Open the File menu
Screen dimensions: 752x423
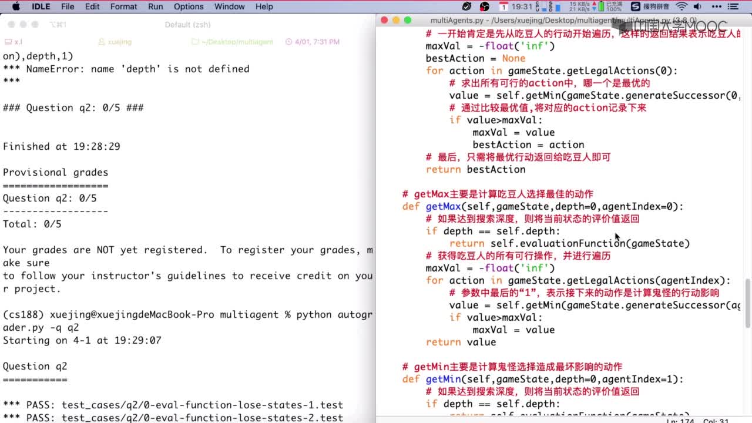tap(68, 6)
